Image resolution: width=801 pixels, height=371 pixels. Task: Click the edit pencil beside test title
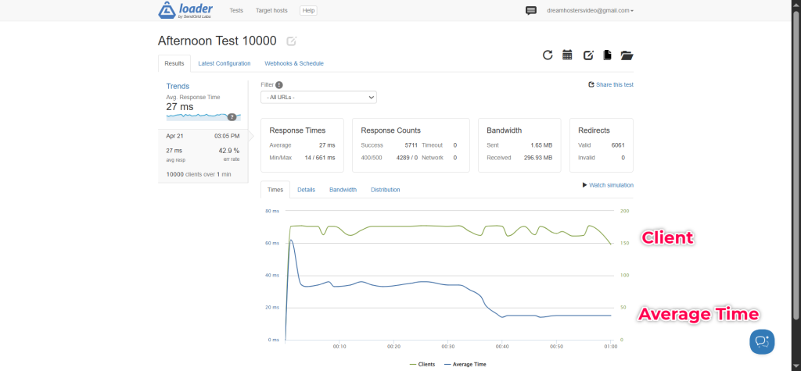pyautogui.click(x=292, y=41)
